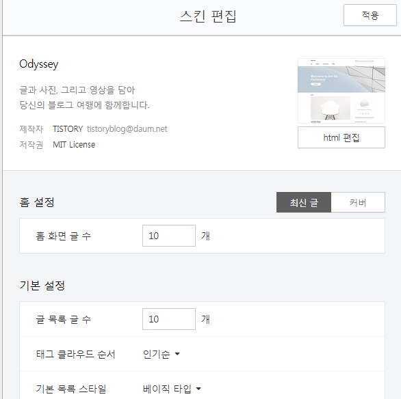401x399 pixels.
Task: Click the 홈 설정 section heading
Action: pos(37,202)
